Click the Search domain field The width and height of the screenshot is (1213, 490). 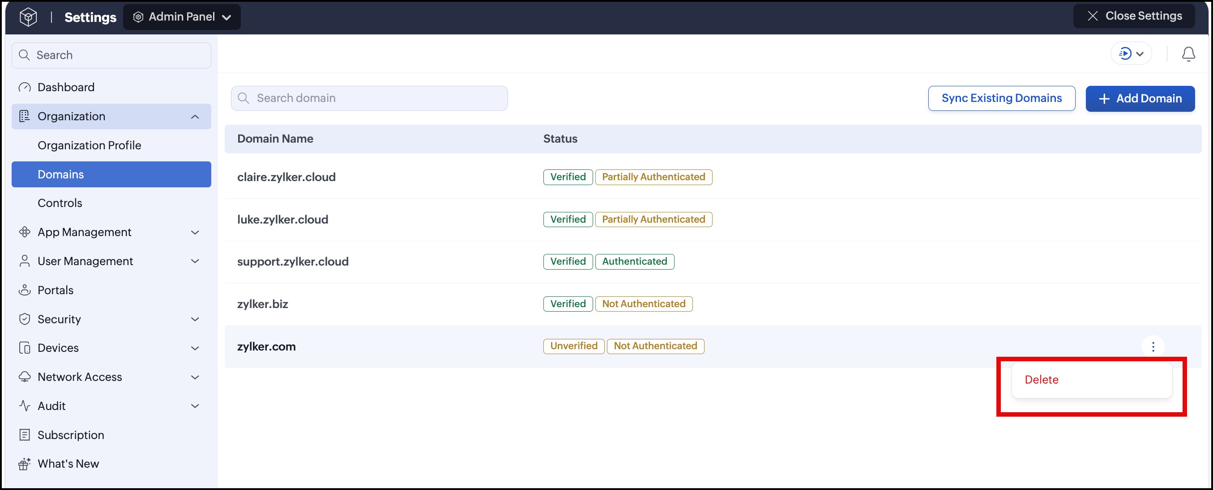pyautogui.click(x=369, y=98)
